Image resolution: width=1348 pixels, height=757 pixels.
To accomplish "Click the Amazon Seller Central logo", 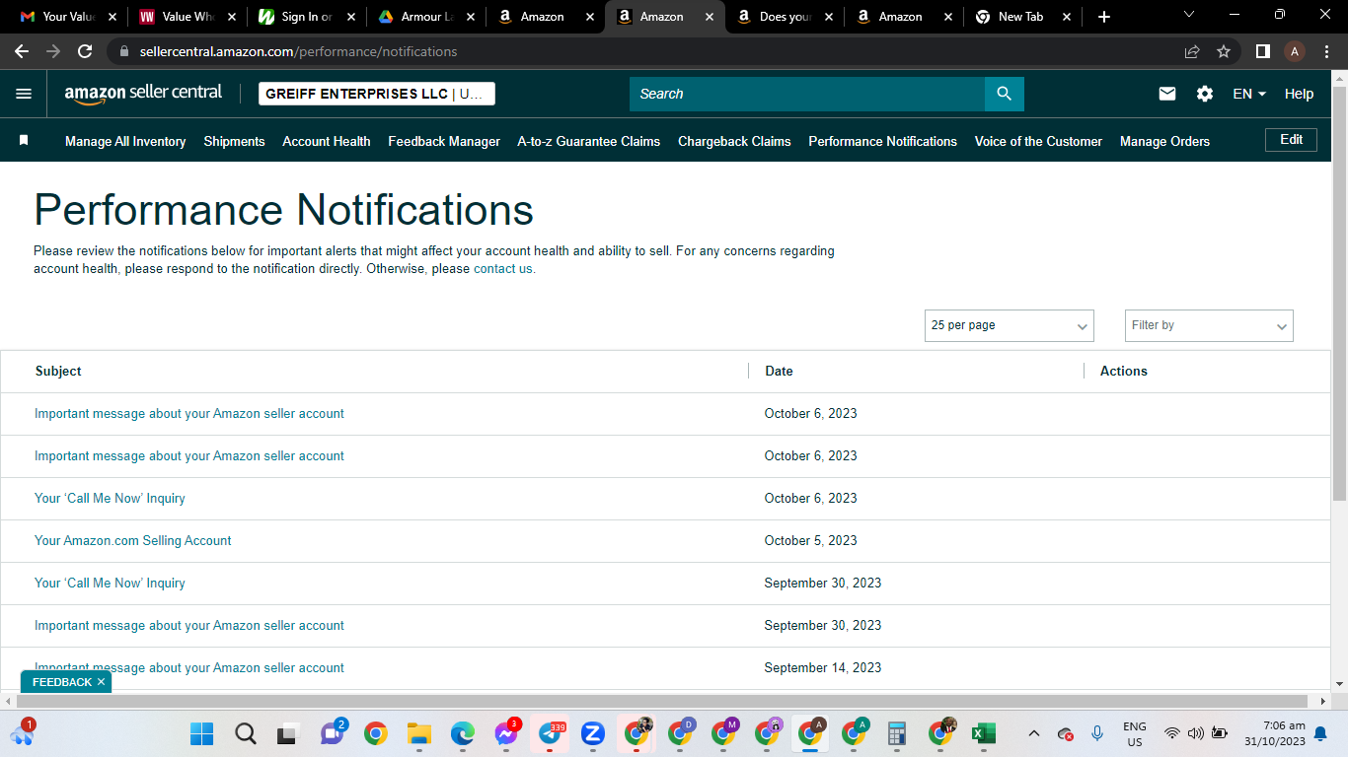I will (x=143, y=94).
